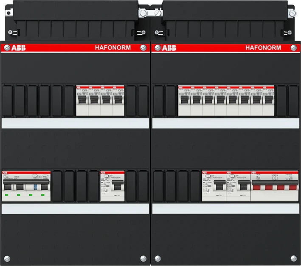Click the white label strip under the left panel's upper row
301x266 pixels.
pos(75,123)
